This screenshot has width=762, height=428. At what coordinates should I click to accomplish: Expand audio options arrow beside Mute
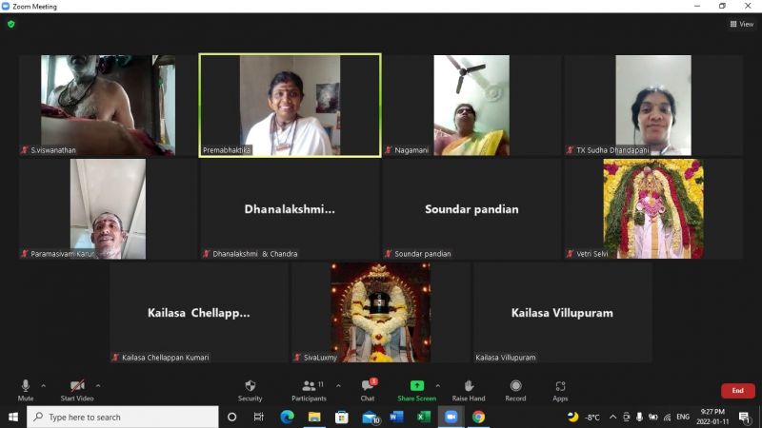coord(44,386)
